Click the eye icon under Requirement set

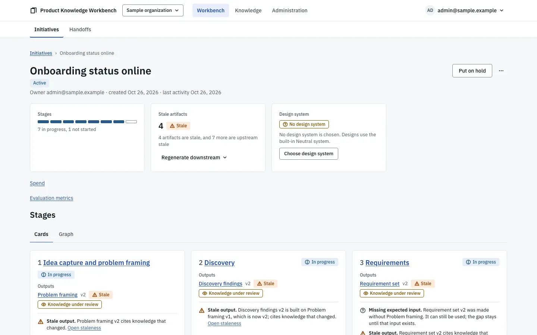[366, 293]
